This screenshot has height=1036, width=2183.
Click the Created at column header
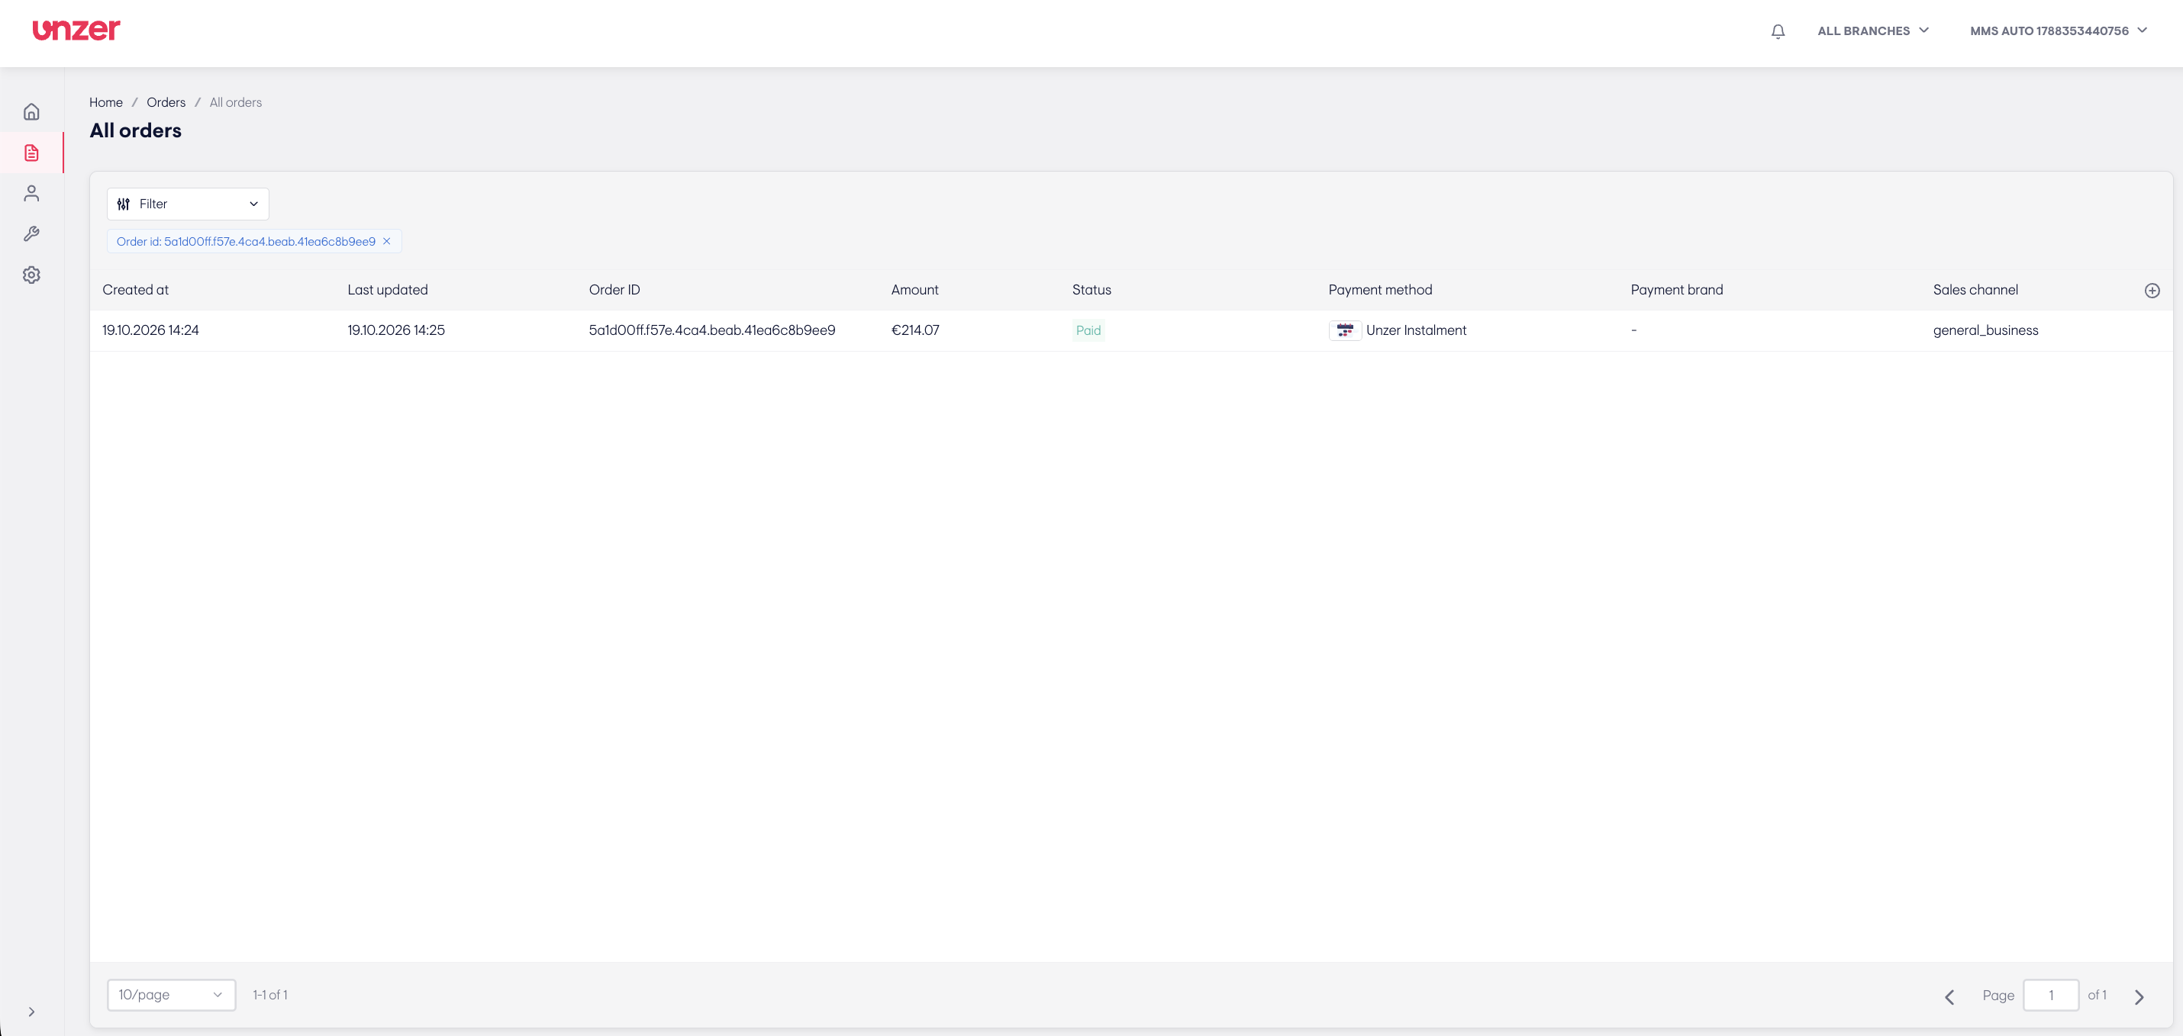point(136,290)
